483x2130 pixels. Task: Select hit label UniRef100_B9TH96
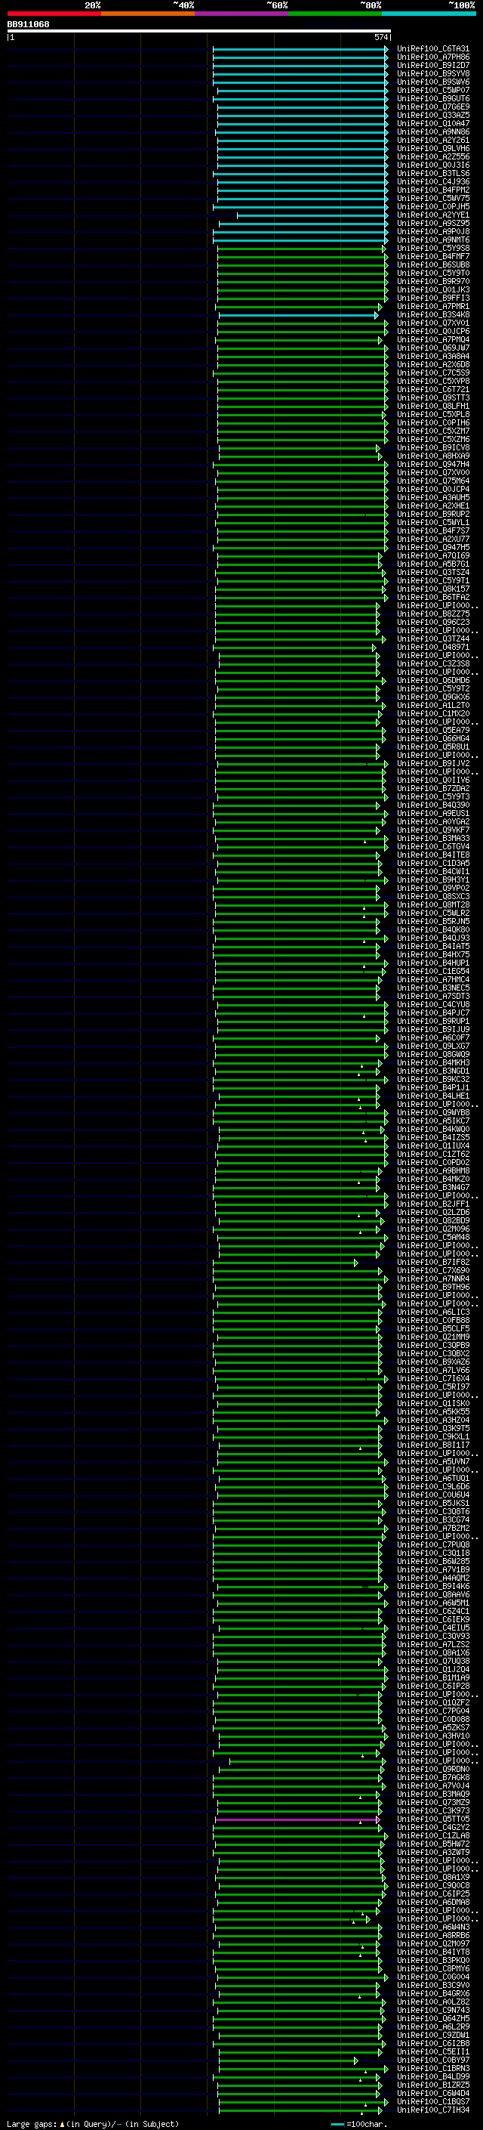(433, 1288)
